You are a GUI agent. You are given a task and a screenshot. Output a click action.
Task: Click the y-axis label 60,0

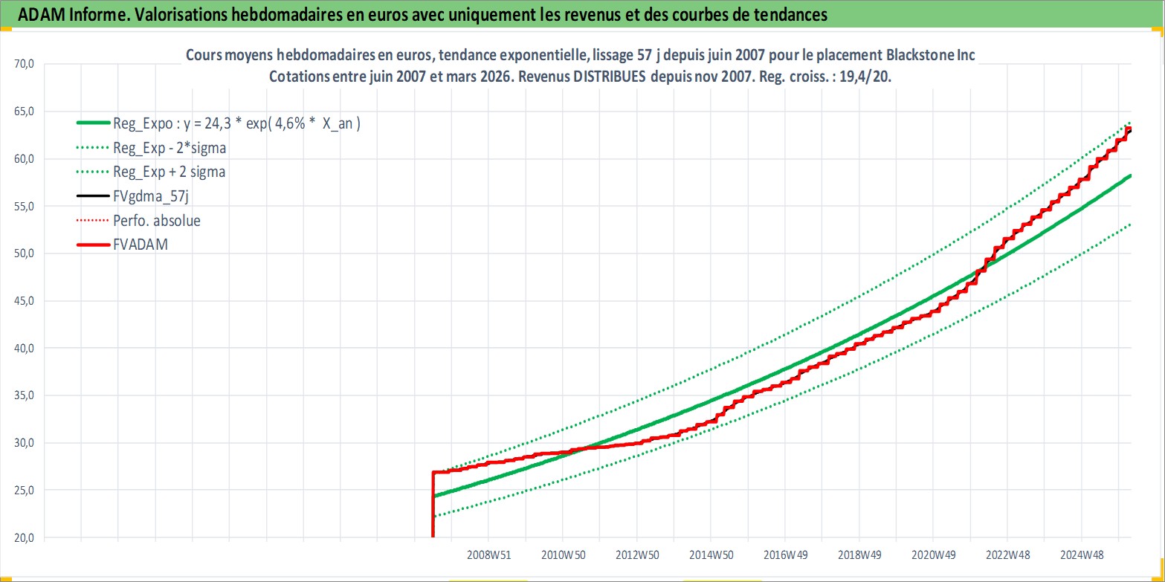[x=24, y=159]
